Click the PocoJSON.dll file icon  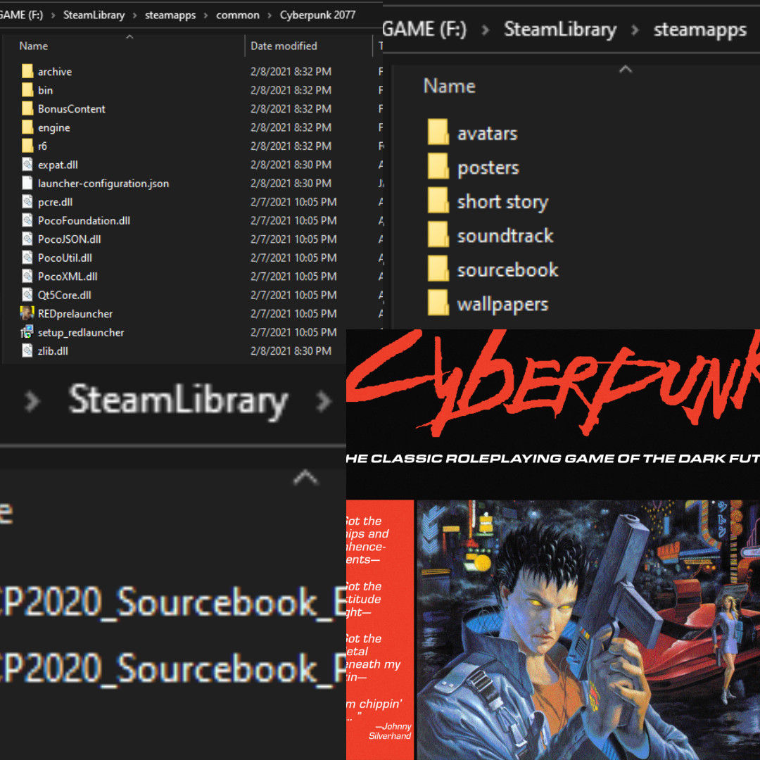(27, 239)
